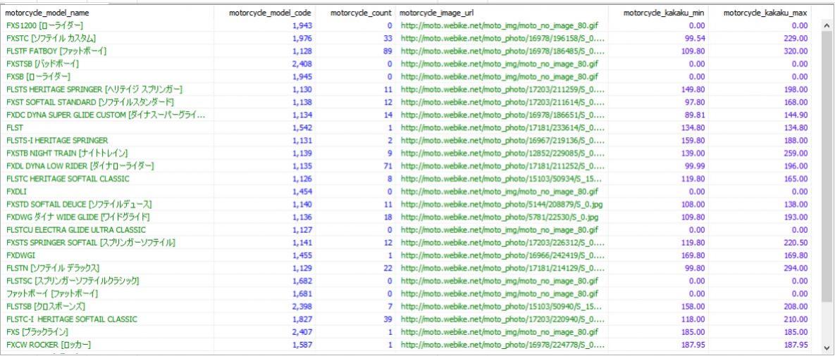Select FLSTC HERITAGE SOFTAIL CLASSIC cell

pos(106,179)
